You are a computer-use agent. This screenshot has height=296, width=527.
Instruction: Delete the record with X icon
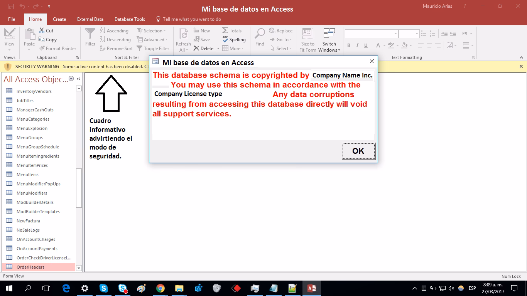click(203, 49)
